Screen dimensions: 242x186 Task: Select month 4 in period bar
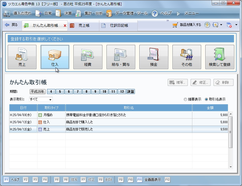(x=51, y=92)
